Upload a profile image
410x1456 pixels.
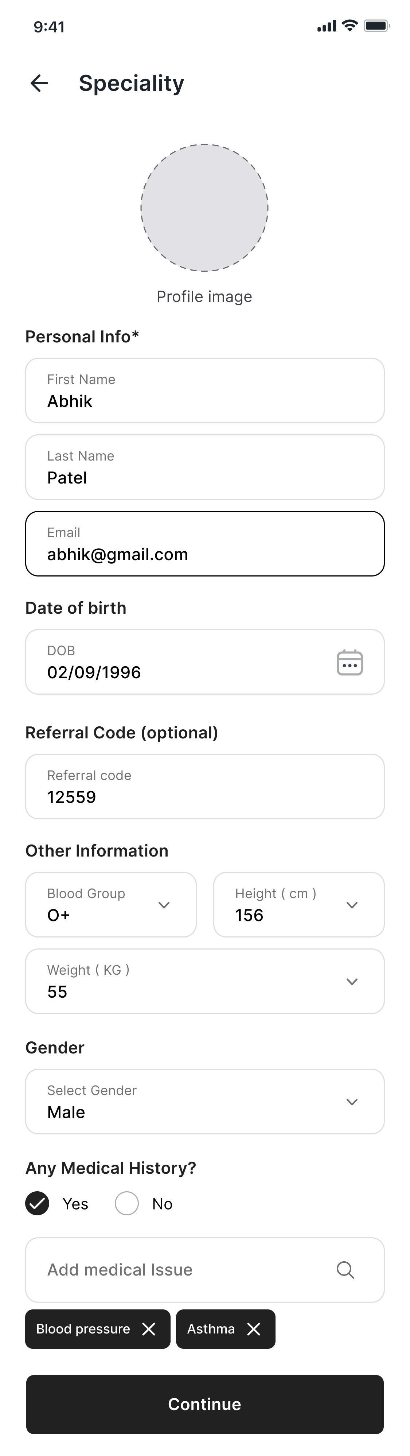(x=204, y=208)
